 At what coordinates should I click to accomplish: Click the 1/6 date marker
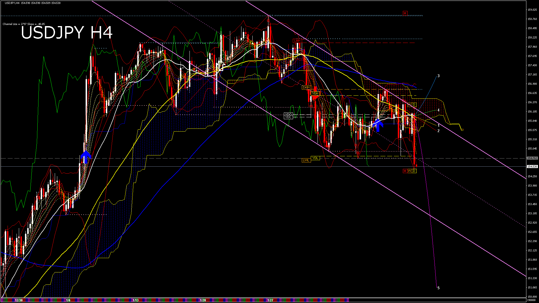pos(68,300)
